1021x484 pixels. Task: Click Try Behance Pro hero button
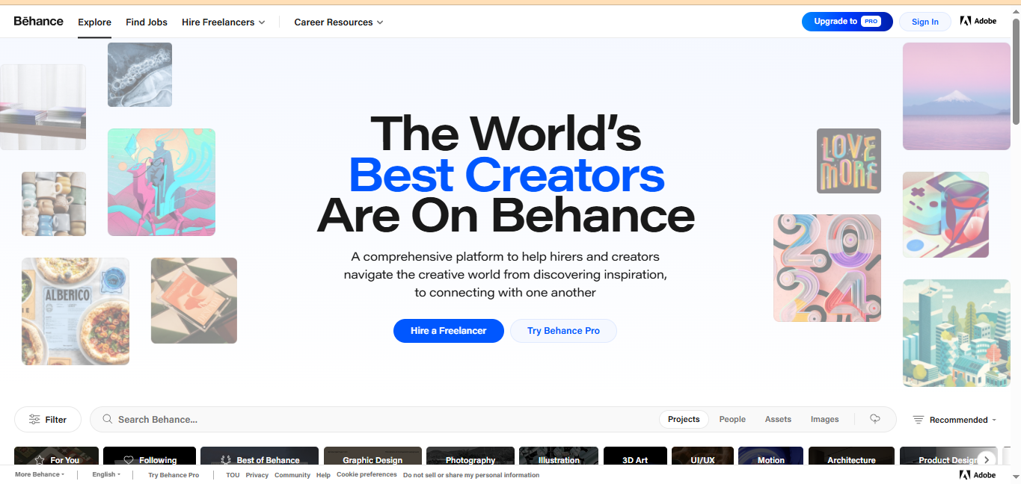tap(563, 331)
